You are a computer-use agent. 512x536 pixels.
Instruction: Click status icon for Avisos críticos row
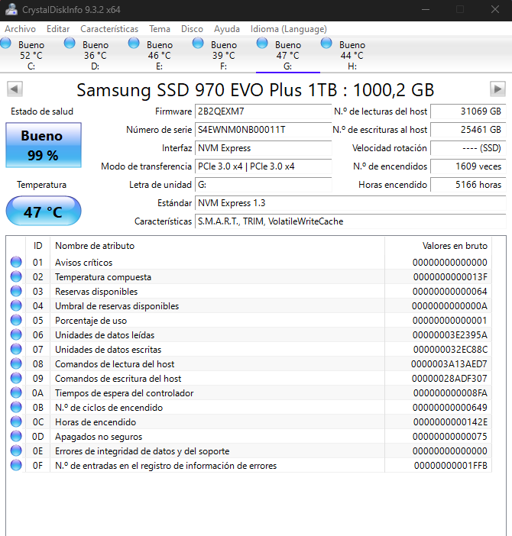click(16, 262)
